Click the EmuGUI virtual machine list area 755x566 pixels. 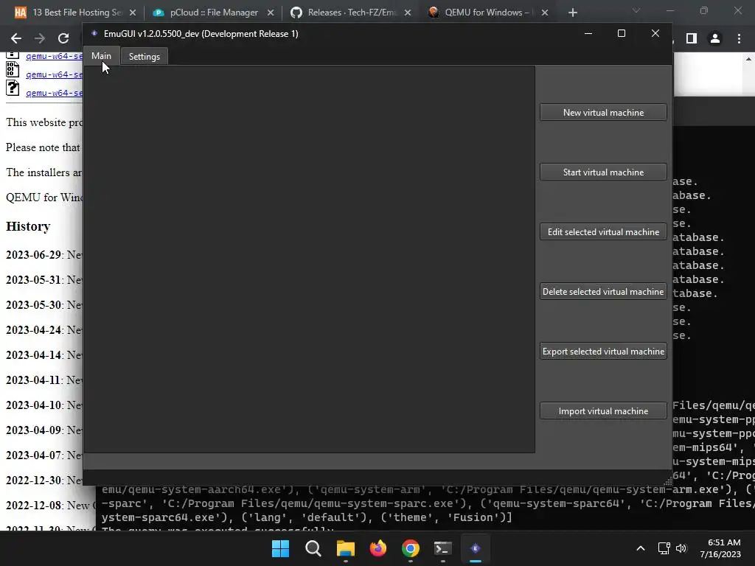pos(310,259)
